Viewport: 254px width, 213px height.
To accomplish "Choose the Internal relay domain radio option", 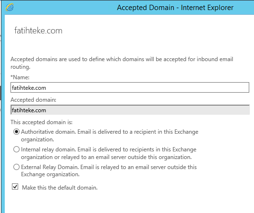I will click(16, 149).
